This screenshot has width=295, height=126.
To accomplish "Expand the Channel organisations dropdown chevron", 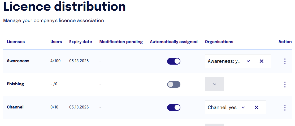I will [x=243, y=107].
